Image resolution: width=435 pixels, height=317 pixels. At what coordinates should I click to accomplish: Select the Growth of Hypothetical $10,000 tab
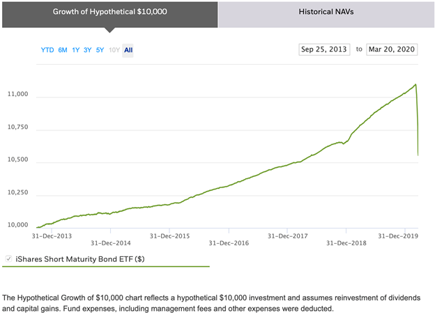coord(109,13)
